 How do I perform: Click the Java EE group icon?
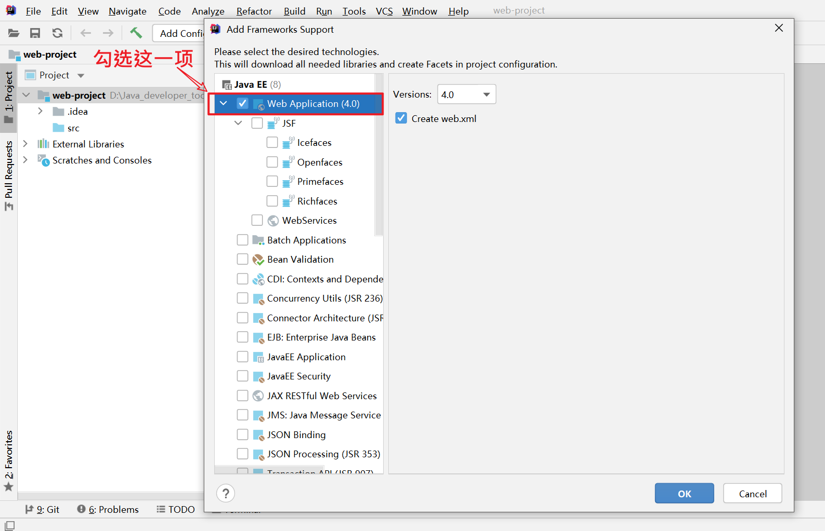click(x=227, y=85)
